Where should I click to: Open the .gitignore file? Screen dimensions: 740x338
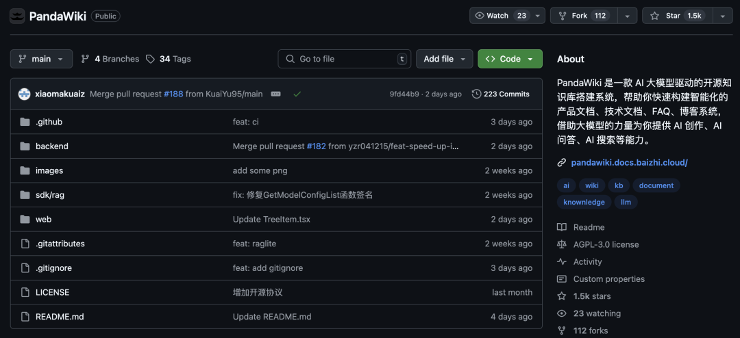point(54,268)
